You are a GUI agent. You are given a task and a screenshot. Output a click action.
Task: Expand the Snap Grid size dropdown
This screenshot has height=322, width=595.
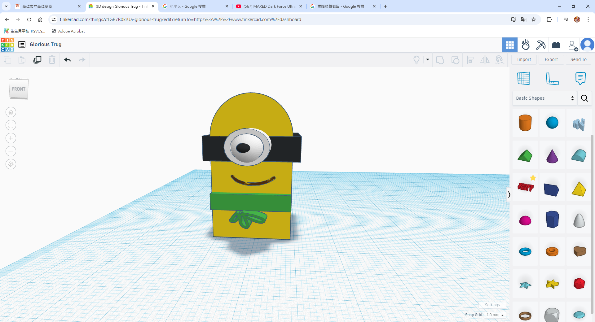coord(495,315)
